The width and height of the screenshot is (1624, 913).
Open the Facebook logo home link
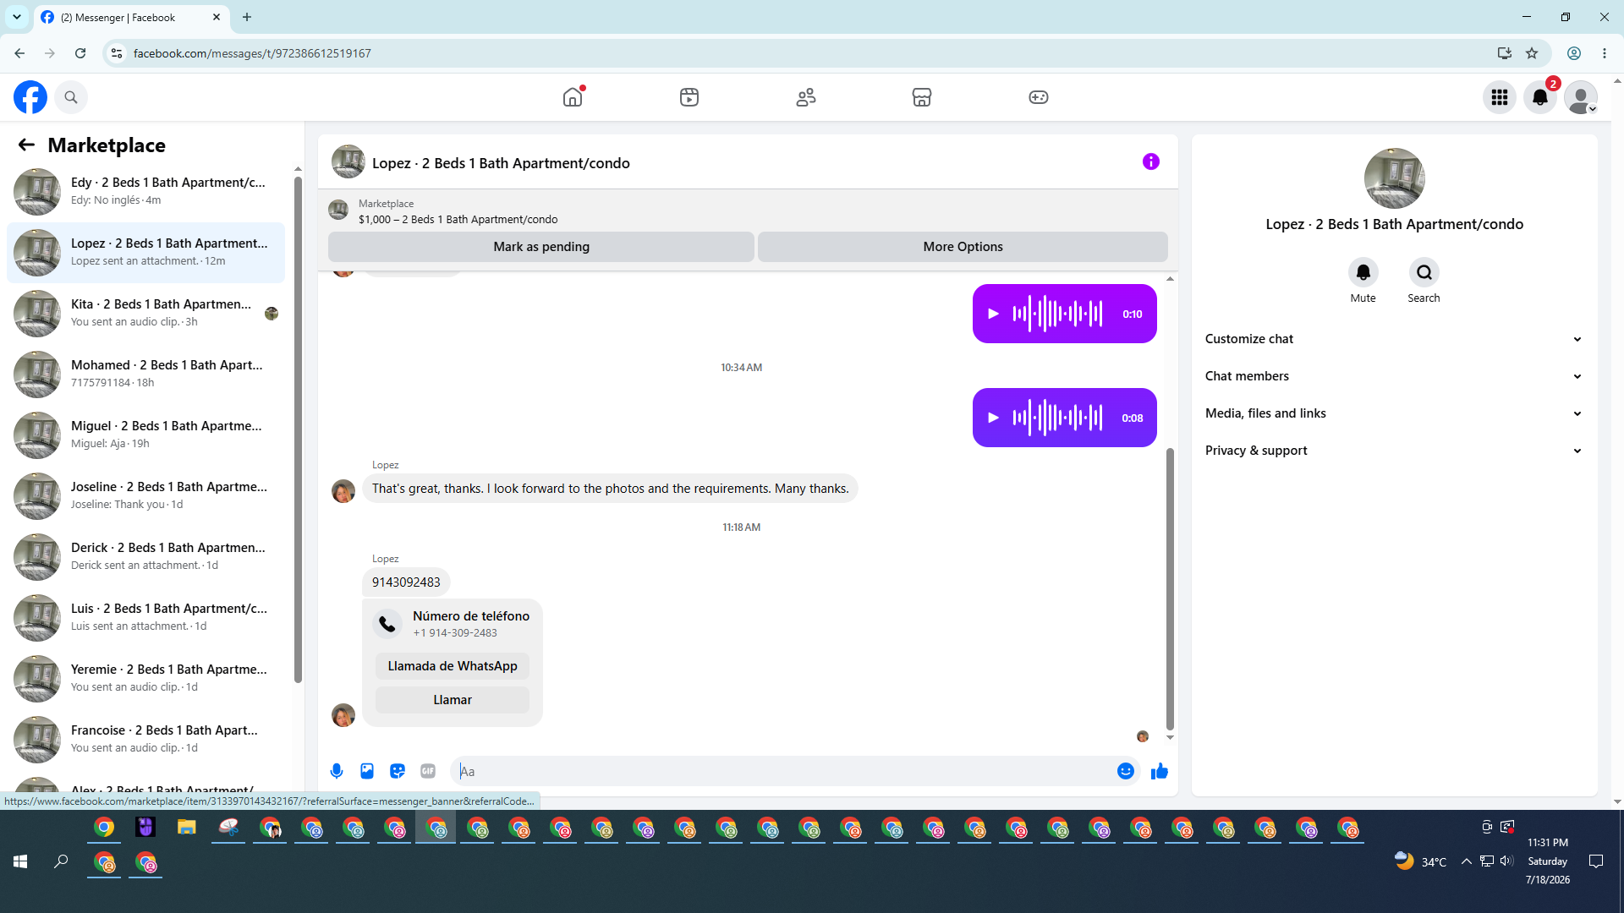tap(30, 97)
